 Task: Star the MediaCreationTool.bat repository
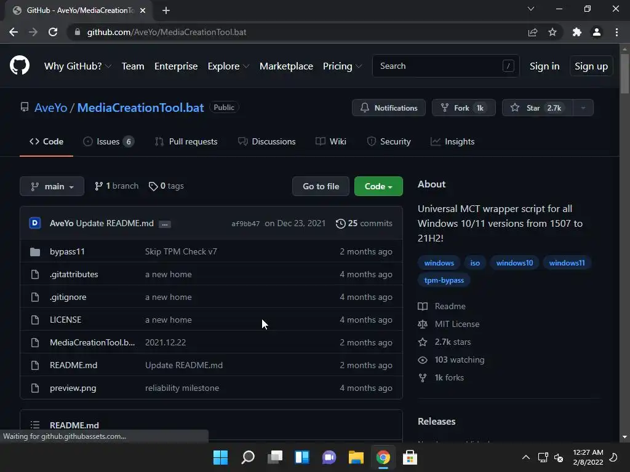(537, 108)
